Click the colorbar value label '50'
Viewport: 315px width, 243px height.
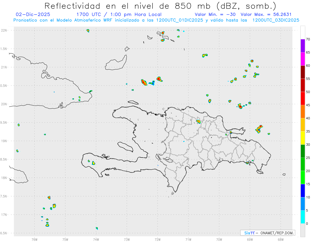click(308, 92)
